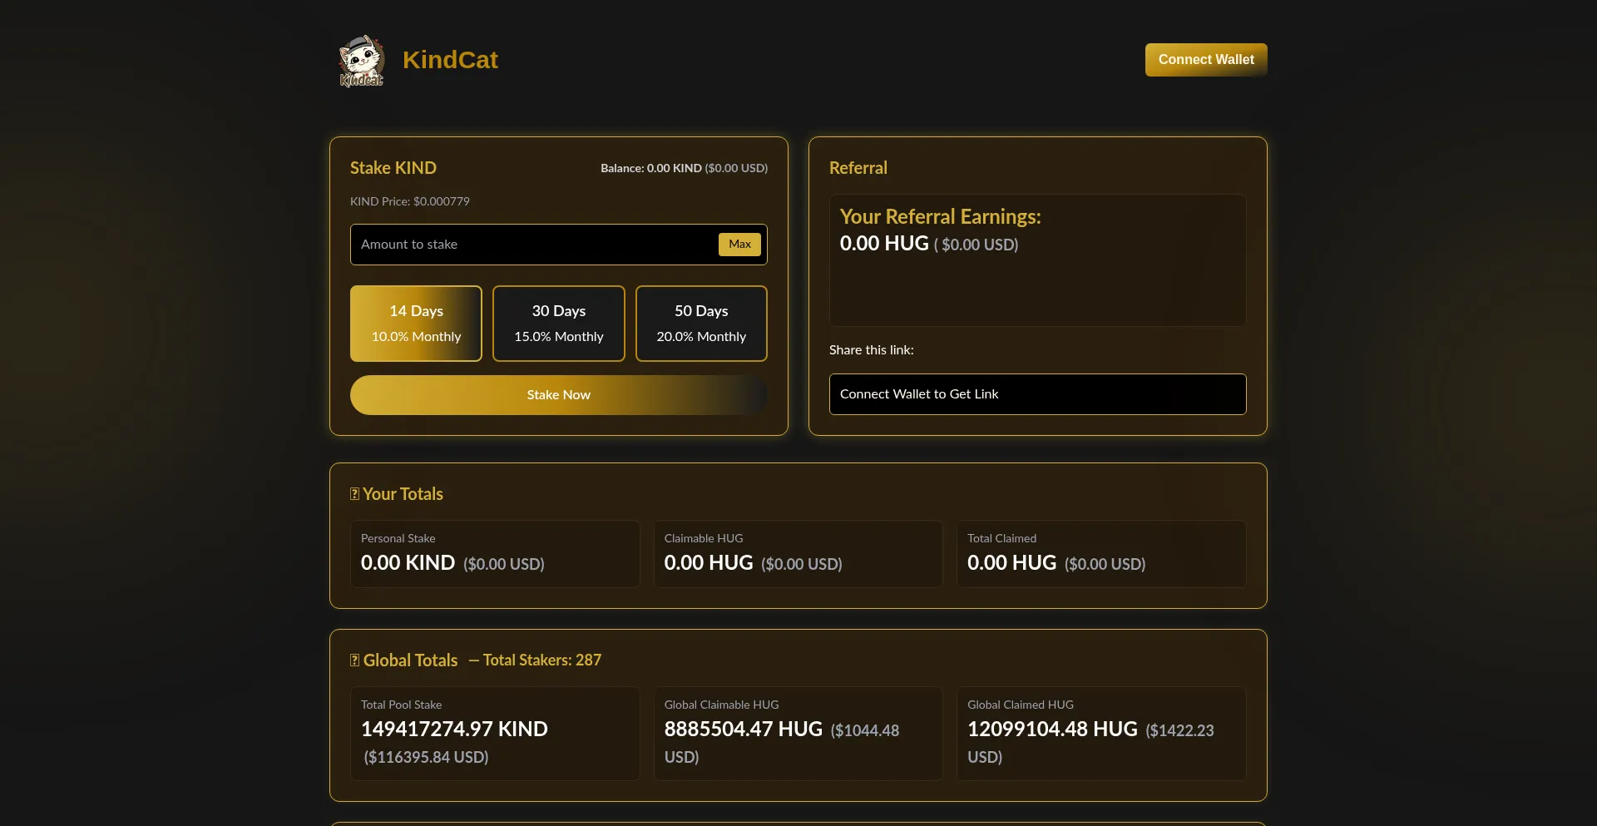Click the KindCat cat logo
1597x826 pixels.
pyautogui.click(x=361, y=61)
